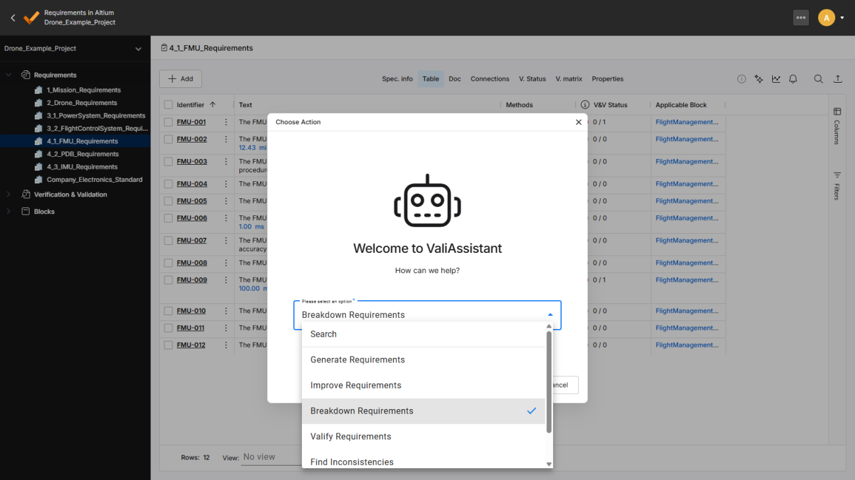Image resolution: width=855 pixels, height=480 pixels.
Task: Click the back arrow in header
Action: [12, 18]
